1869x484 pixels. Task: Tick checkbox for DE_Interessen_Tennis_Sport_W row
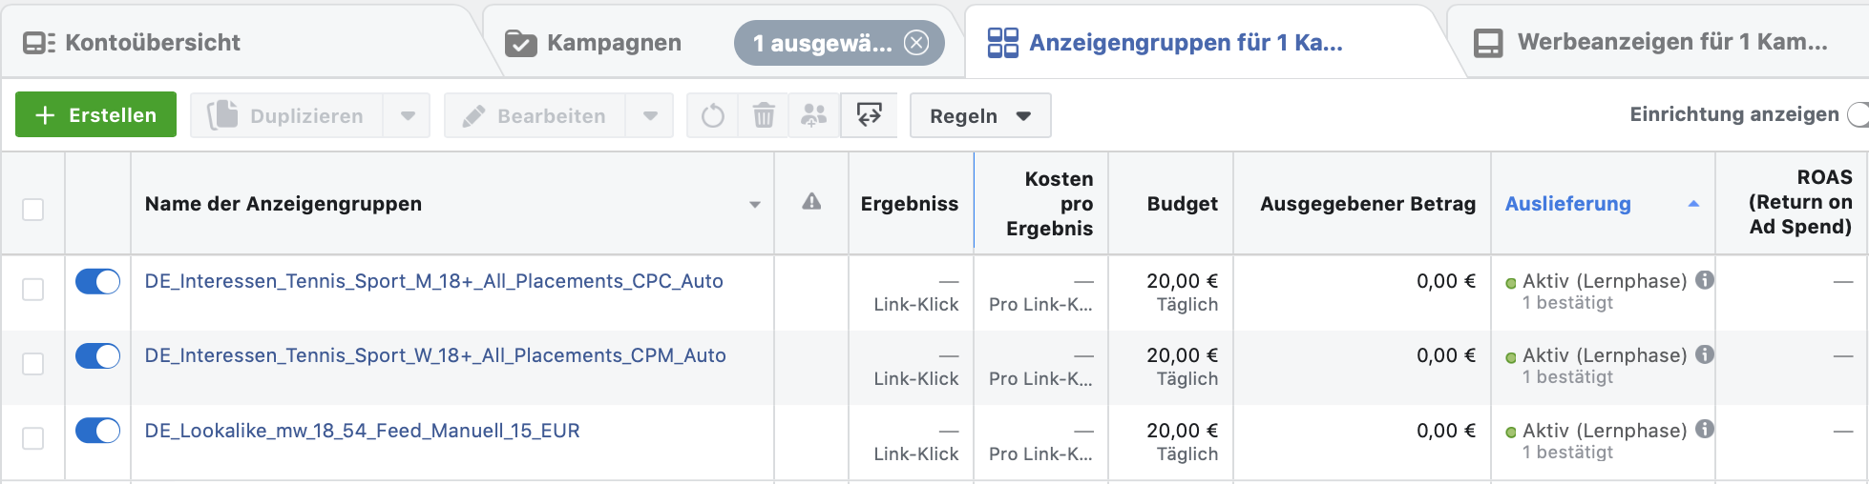tap(33, 364)
